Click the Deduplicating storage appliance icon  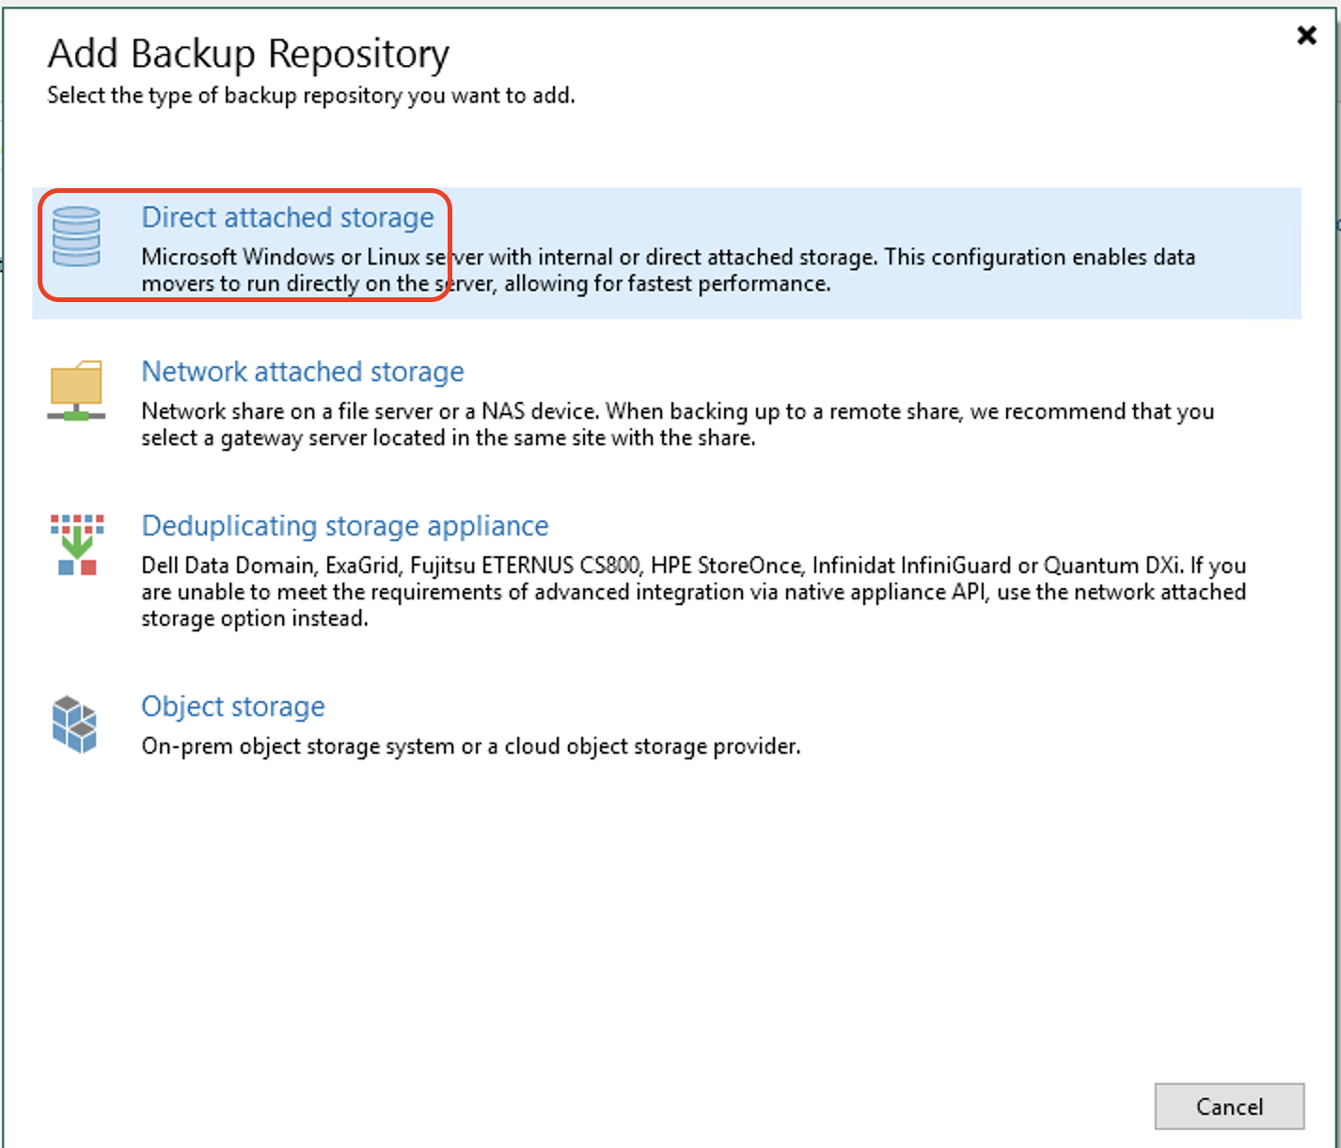point(77,544)
